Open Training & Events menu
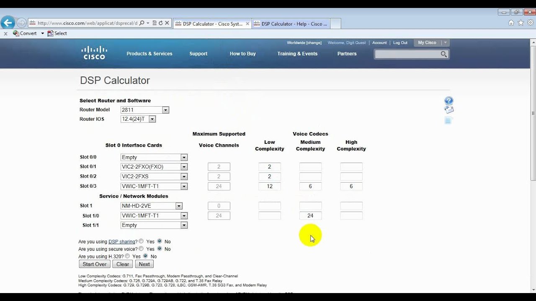 pos(297,54)
